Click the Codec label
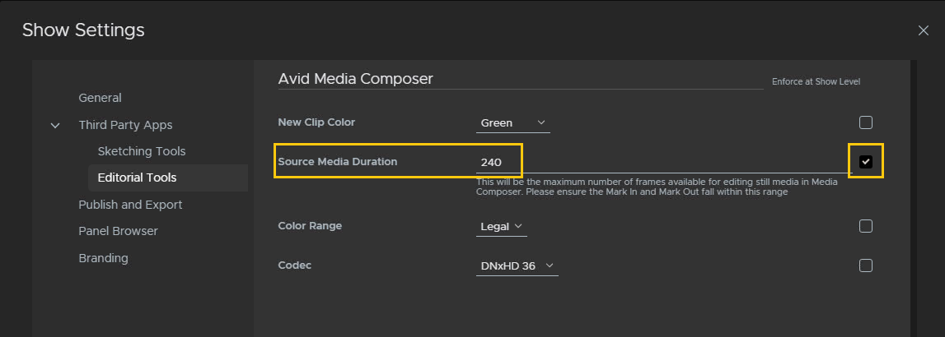Screen dimensions: 945x337 coord(295,265)
